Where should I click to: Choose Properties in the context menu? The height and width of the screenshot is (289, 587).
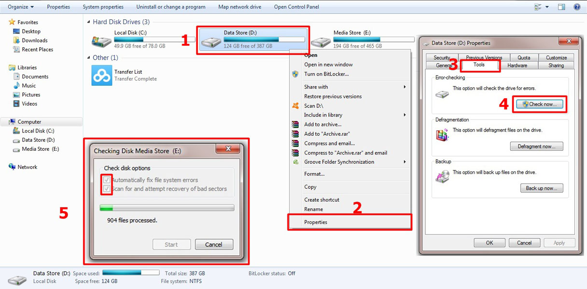coord(316,222)
